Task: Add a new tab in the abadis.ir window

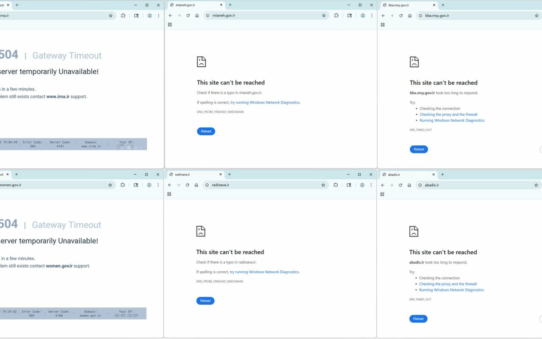Action: 442,175
